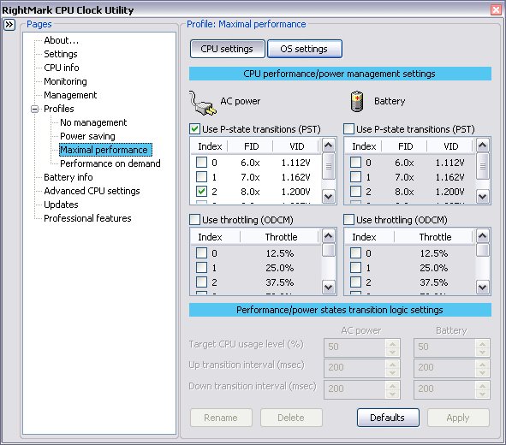The height and width of the screenshot is (445, 506).
Task: Close the RightMark CPU Clock Utility window
Action: pyautogui.click(x=497, y=9)
